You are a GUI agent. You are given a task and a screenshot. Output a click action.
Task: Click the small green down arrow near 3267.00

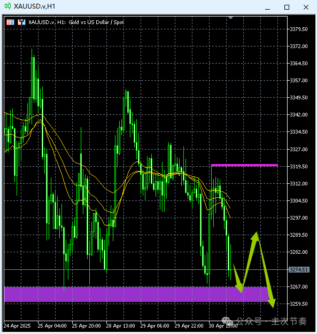(x=238, y=278)
